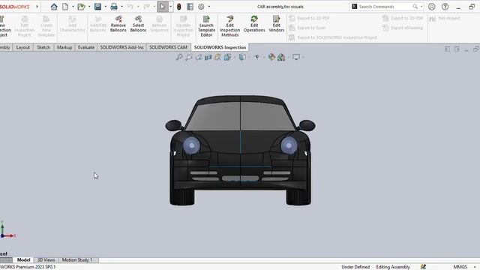The image size is (480, 270).
Task: Click View Settings monitor icon
Action: click(x=296, y=57)
